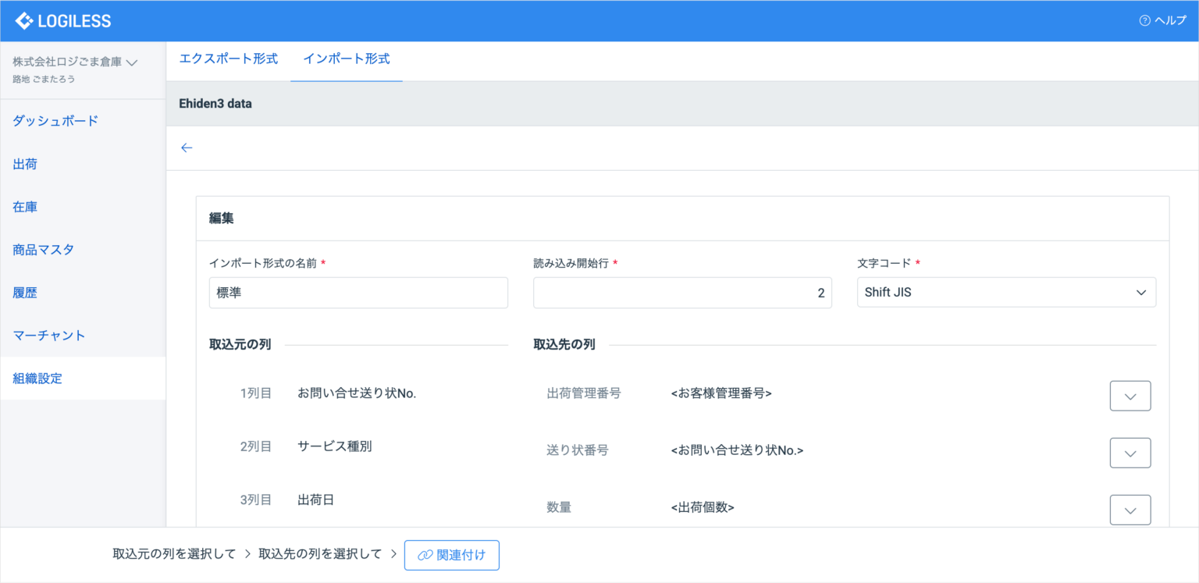Screen dimensions: 1199x583
Task: Click the インポート形式の名前 input field
Action: (x=358, y=293)
